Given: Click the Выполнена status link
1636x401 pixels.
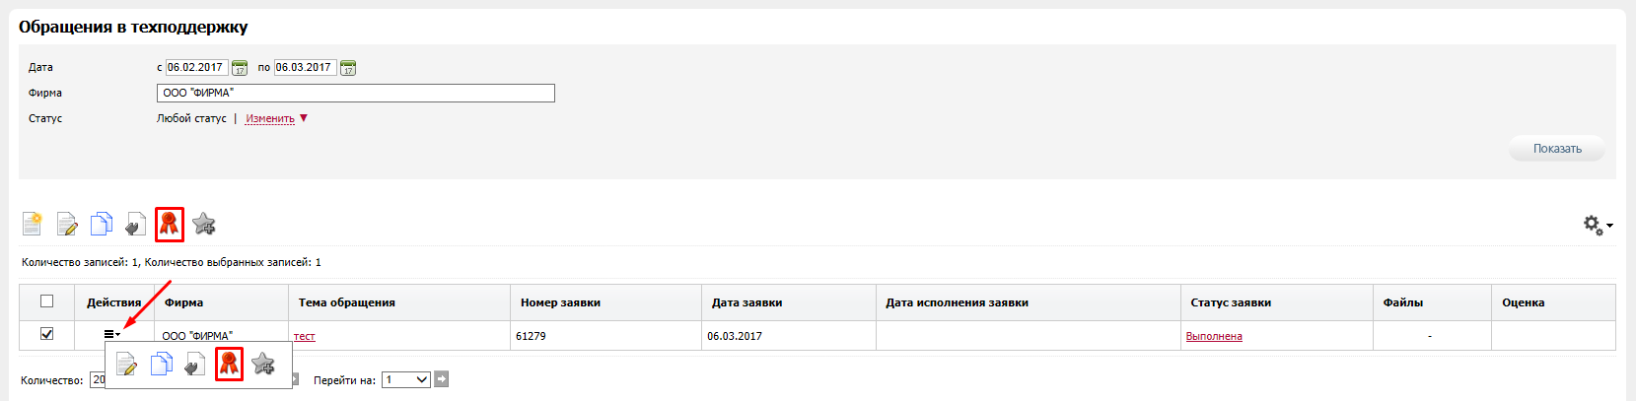Looking at the screenshot, I should point(1214,337).
